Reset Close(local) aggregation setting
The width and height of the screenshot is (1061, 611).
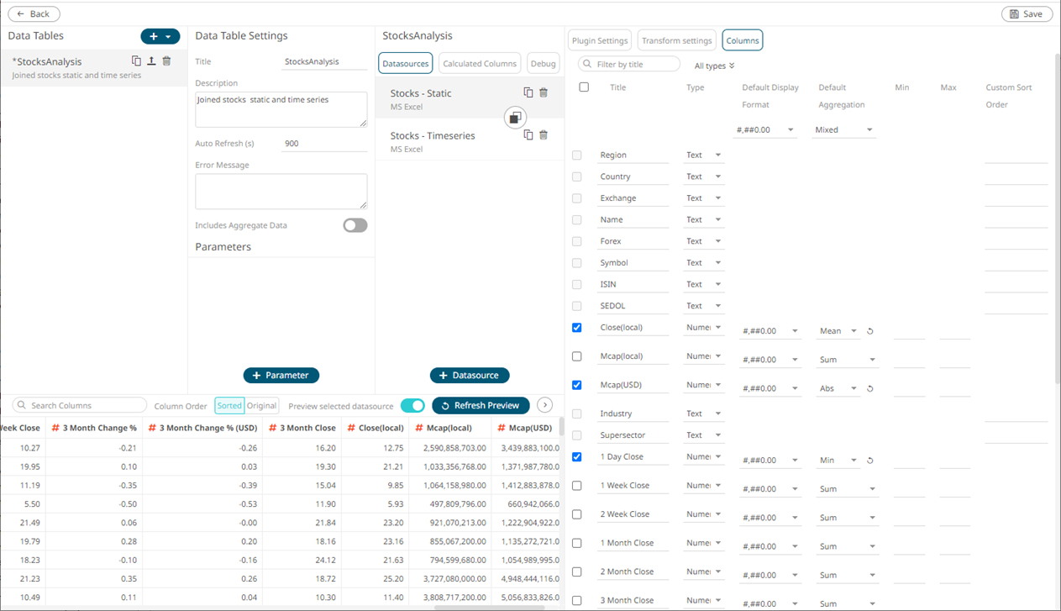(x=870, y=331)
